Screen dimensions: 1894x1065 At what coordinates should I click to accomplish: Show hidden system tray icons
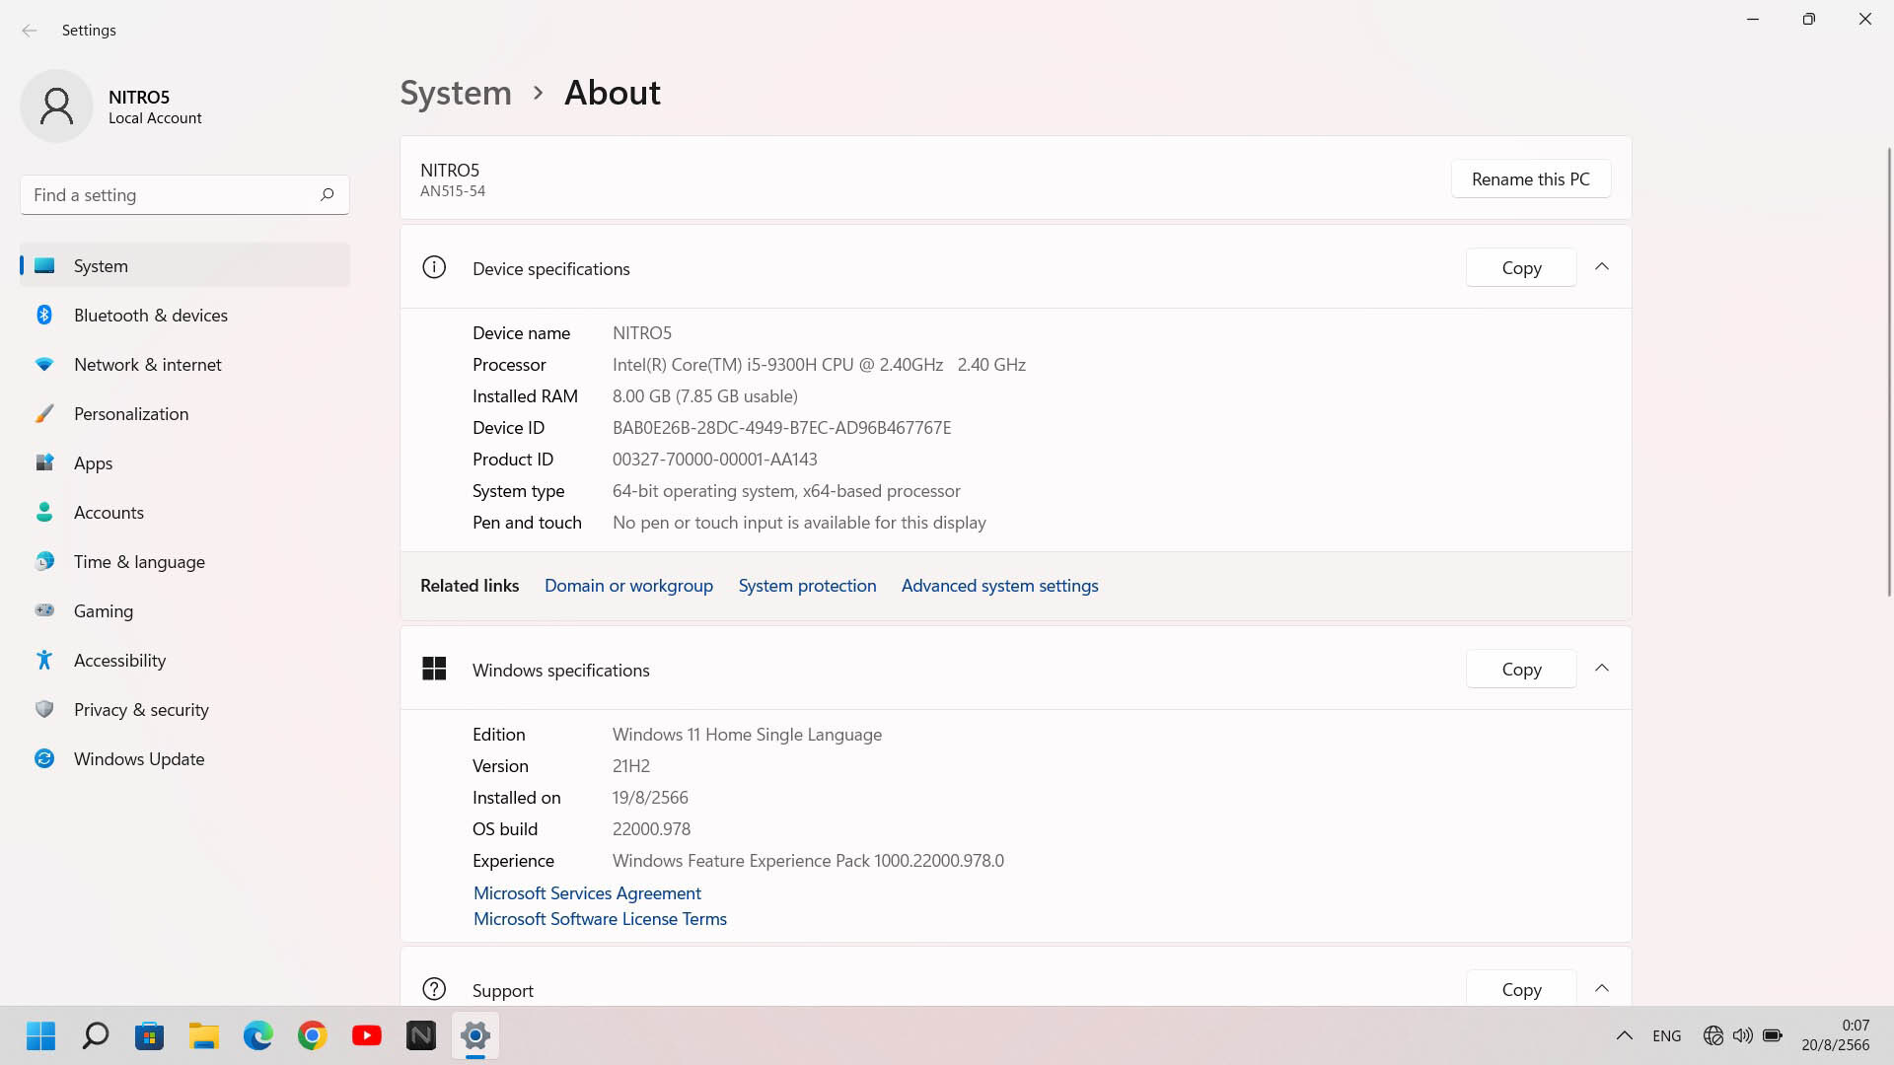pos(1624,1035)
